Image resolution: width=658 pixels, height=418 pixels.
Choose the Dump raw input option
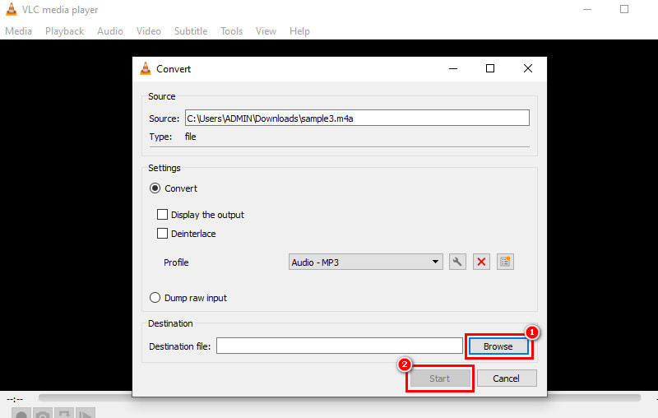[x=155, y=298]
